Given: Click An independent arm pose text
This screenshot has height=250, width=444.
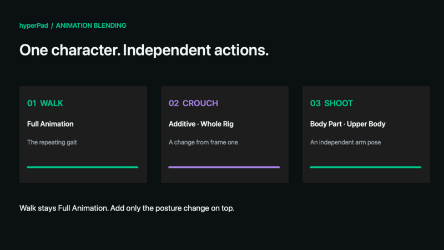Looking at the screenshot, I should coord(345,142).
